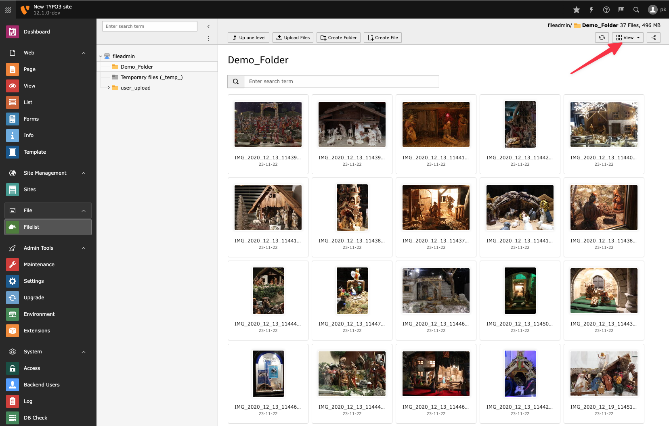Image resolution: width=669 pixels, height=426 pixels.
Task: Click the bookmarks star icon
Action: [x=576, y=10]
